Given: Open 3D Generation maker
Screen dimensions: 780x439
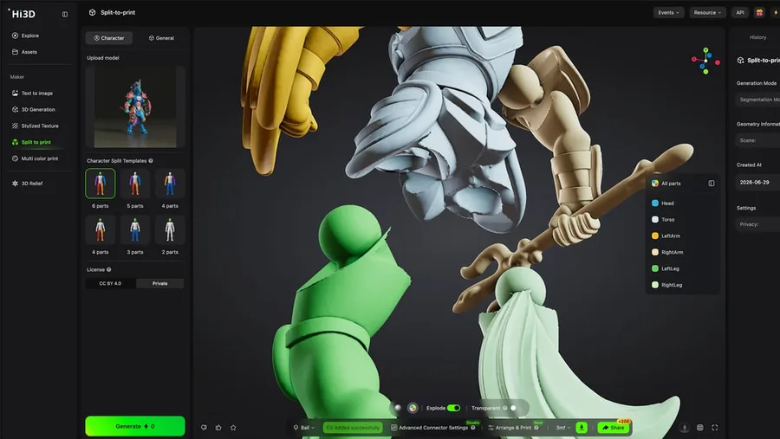Looking at the screenshot, I should coord(33,109).
